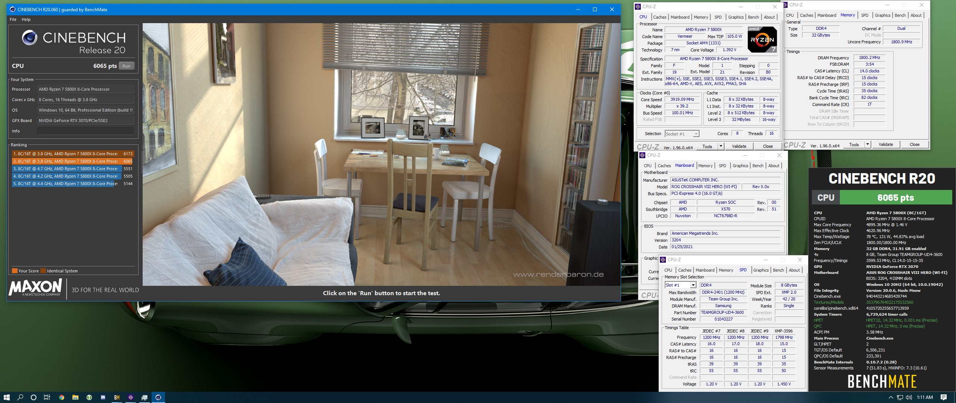Click the AMD Ryzen 7 logo in CPU-Z

762,39
